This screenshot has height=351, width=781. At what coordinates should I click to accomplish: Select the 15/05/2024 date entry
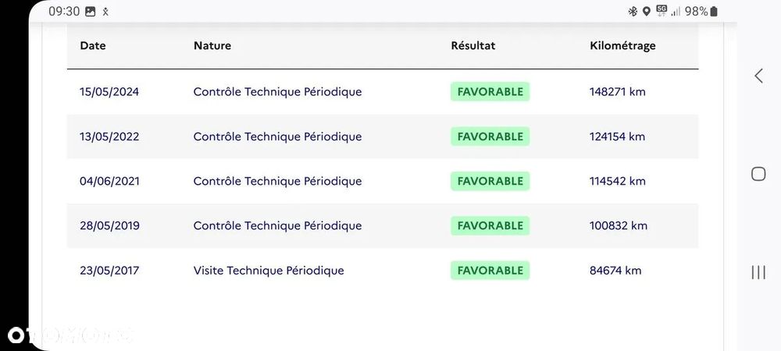coord(109,91)
